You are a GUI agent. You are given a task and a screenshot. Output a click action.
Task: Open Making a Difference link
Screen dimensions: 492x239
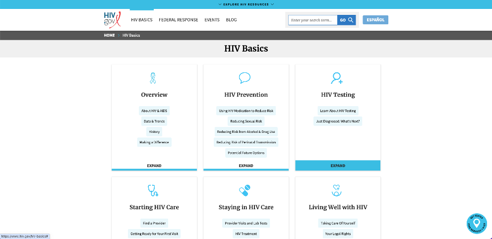[154, 142]
